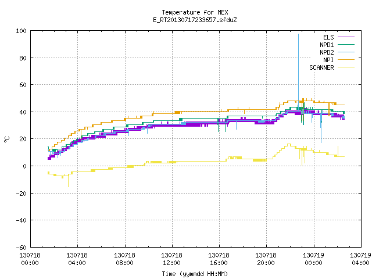Click the ELS legend label
The height and width of the screenshot is (279, 372).
(328, 37)
